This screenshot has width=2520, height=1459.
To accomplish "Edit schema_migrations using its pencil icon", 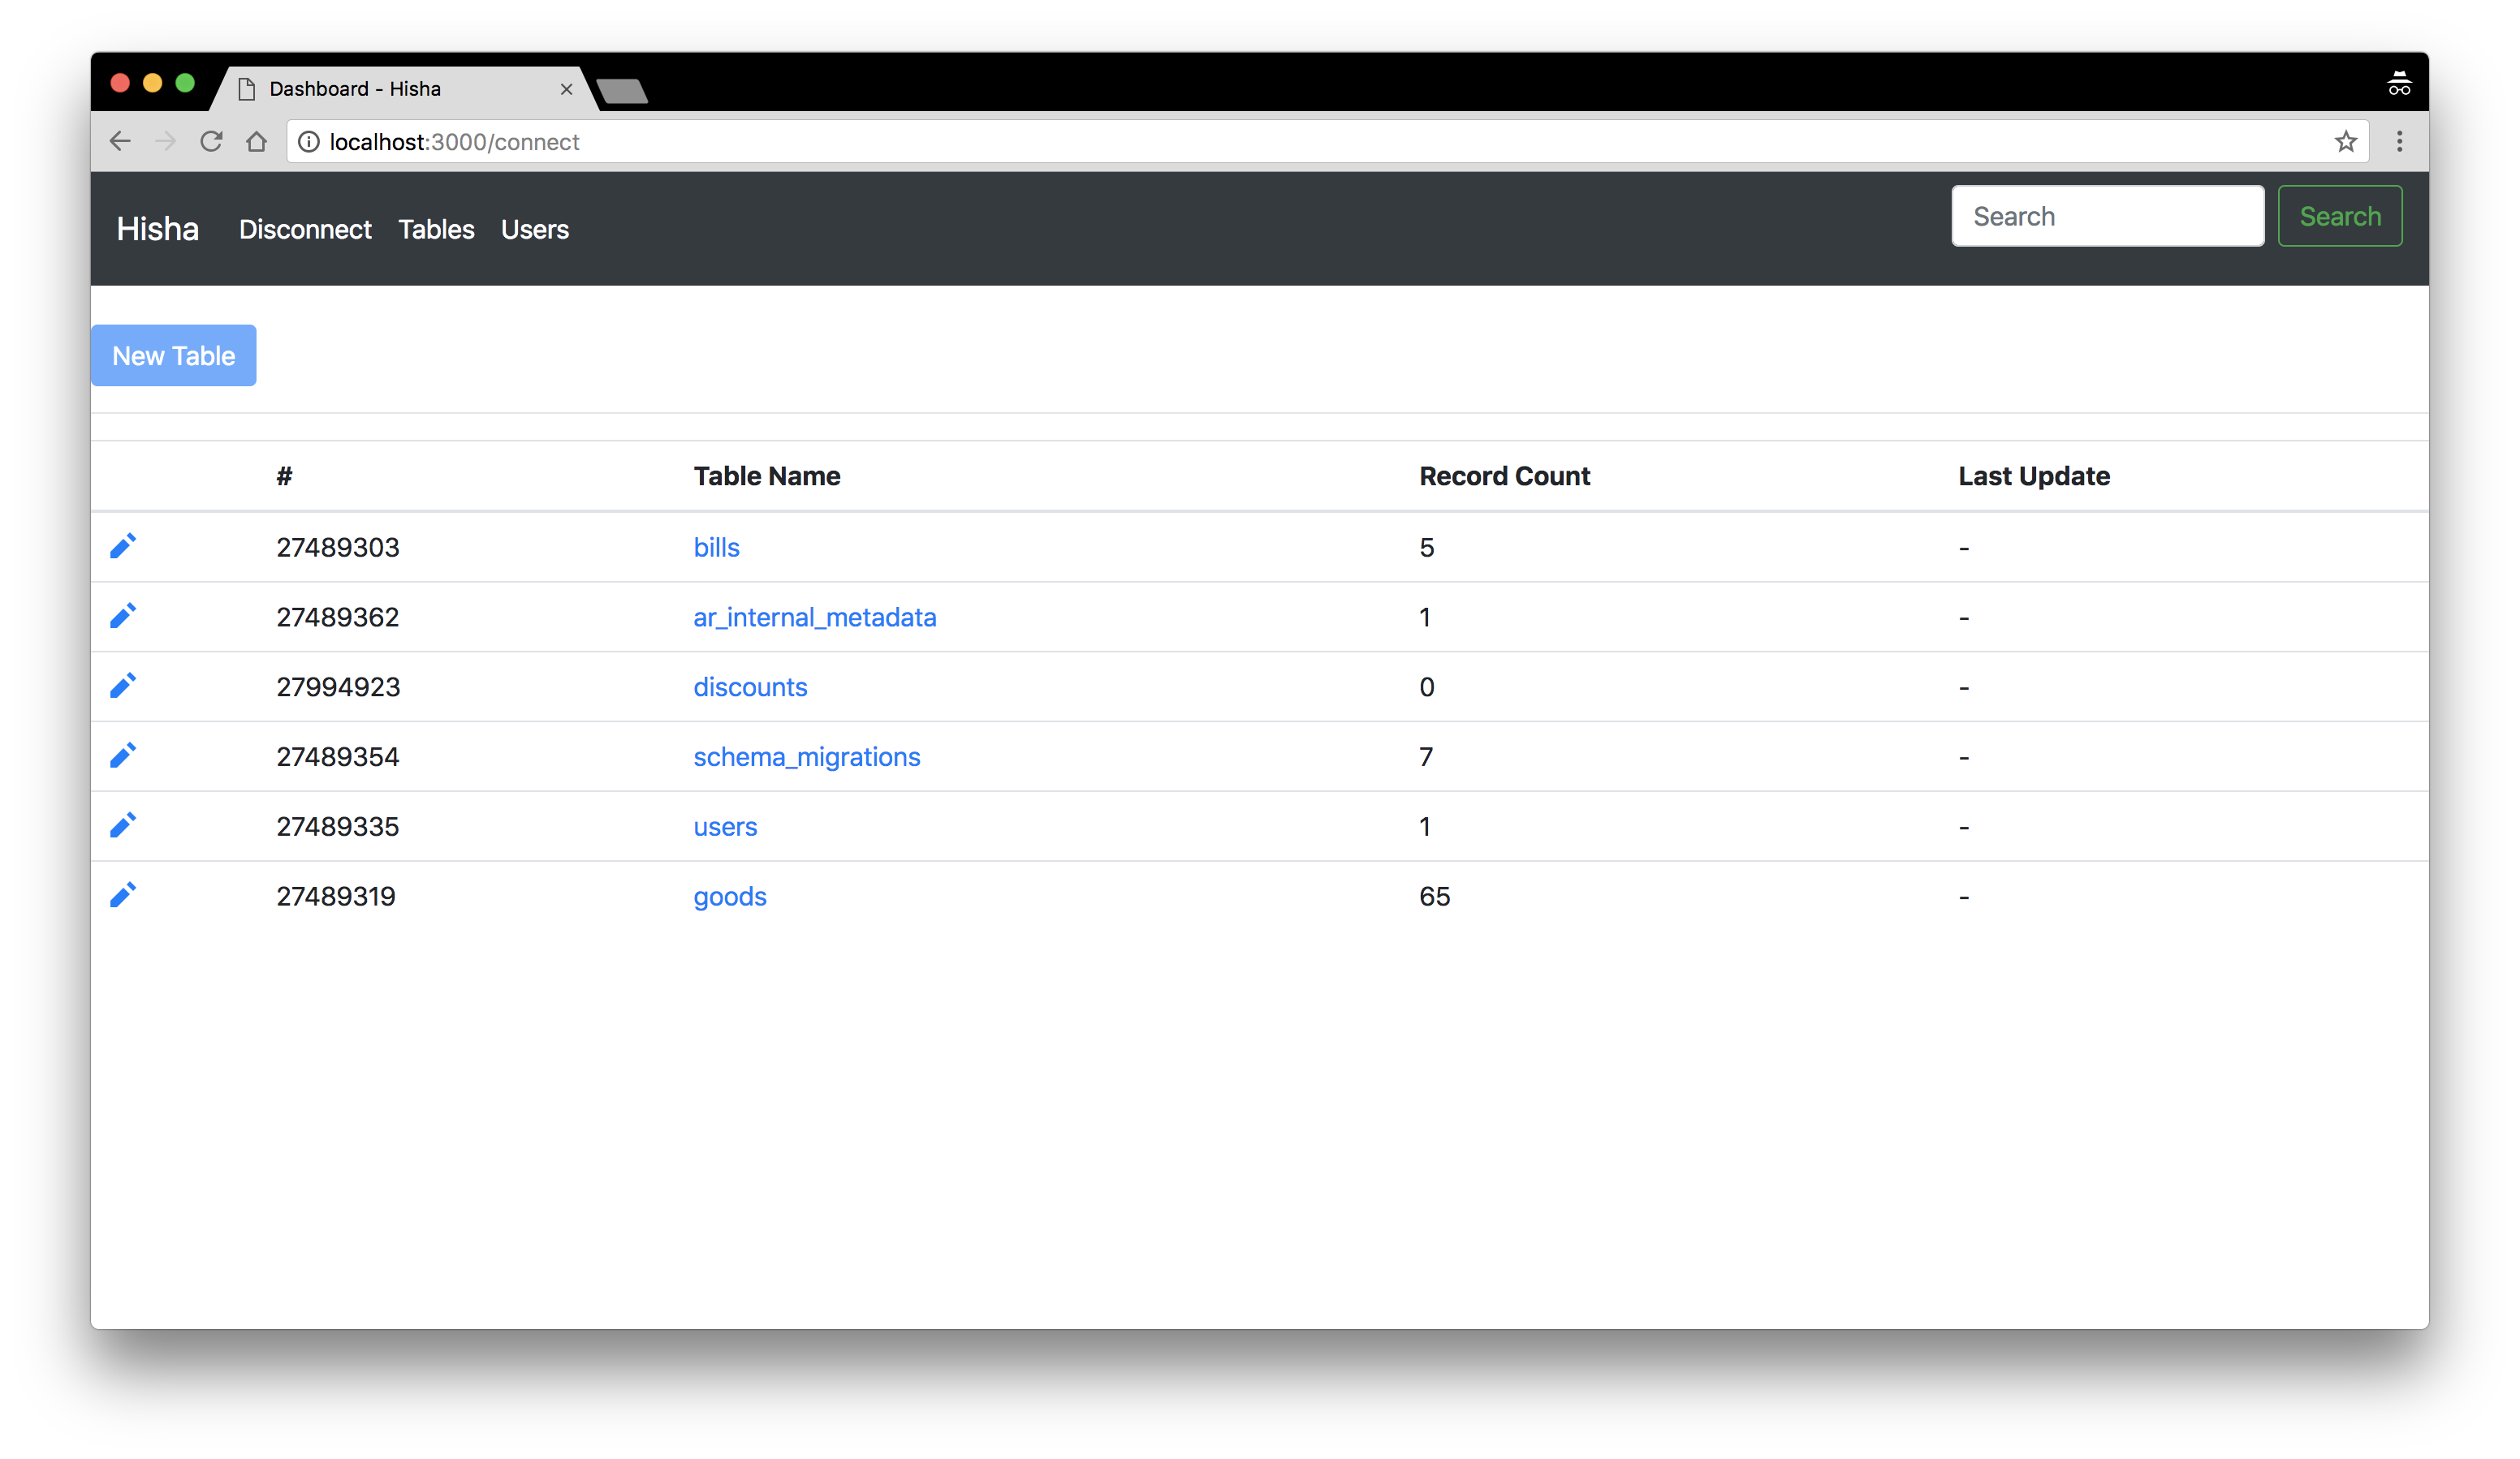I will (123, 756).
